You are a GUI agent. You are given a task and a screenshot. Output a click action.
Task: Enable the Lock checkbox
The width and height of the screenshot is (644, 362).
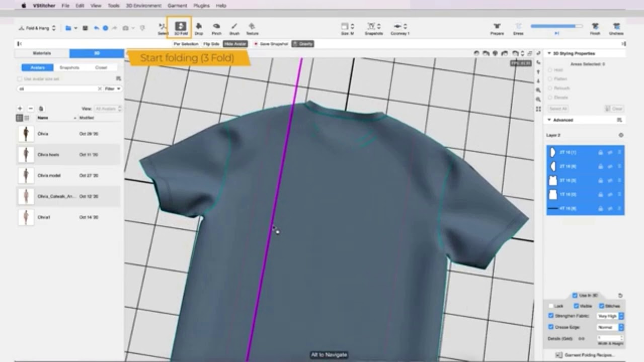click(x=551, y=306)
